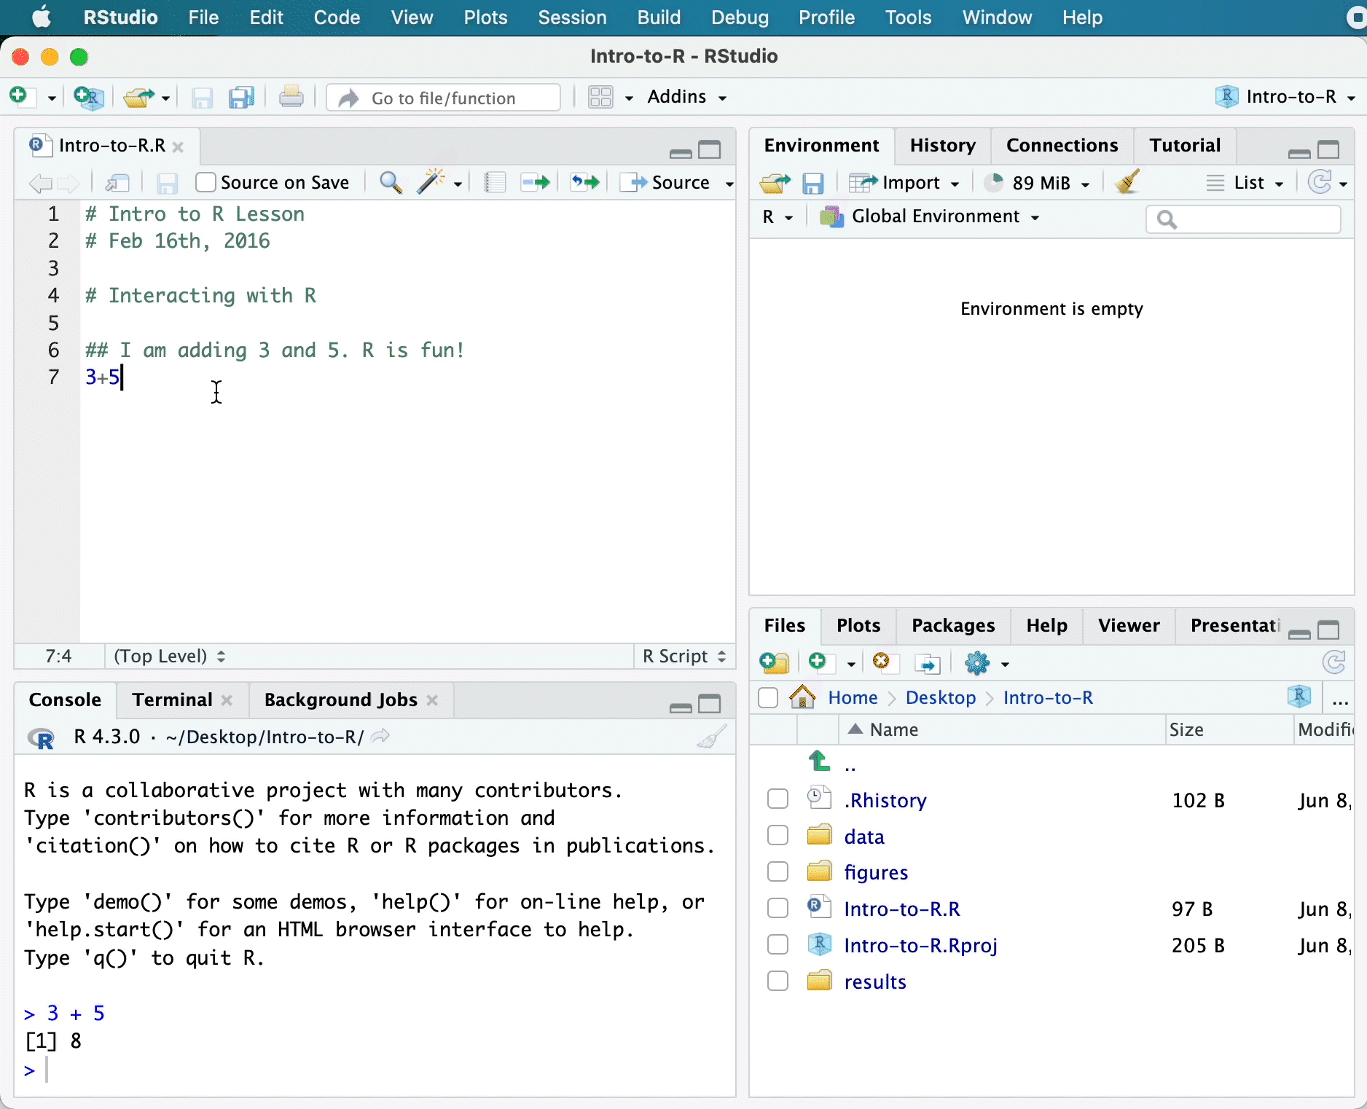The image size is (1367, 1109).
Task: Click the Find/Replace magnifier icon in editor
Action: tap(391, 182)
